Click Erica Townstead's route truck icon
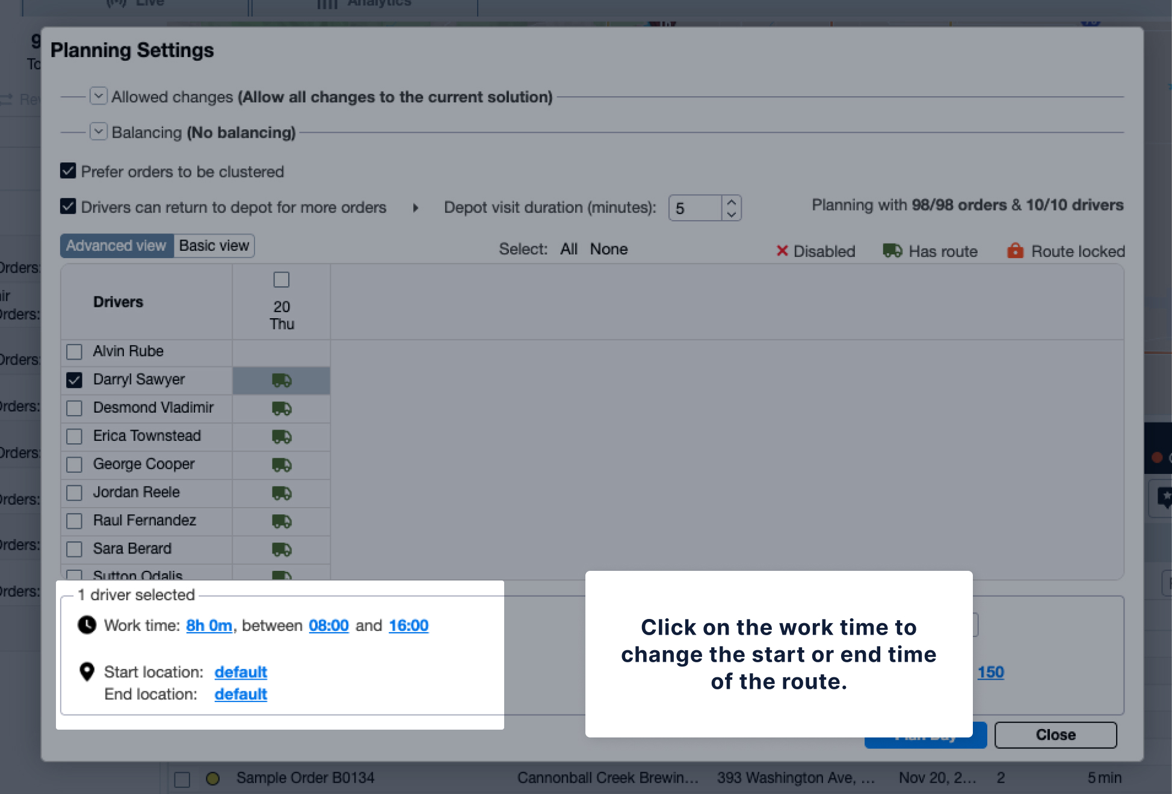Image resolution: width=1172 pixels, height=794 pixels. point(282,437)
